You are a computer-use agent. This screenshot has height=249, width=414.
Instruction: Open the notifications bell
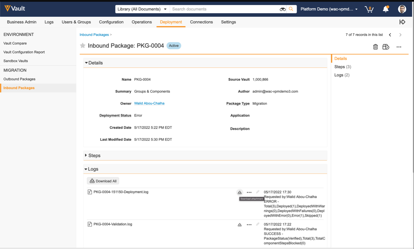(386, 9)
